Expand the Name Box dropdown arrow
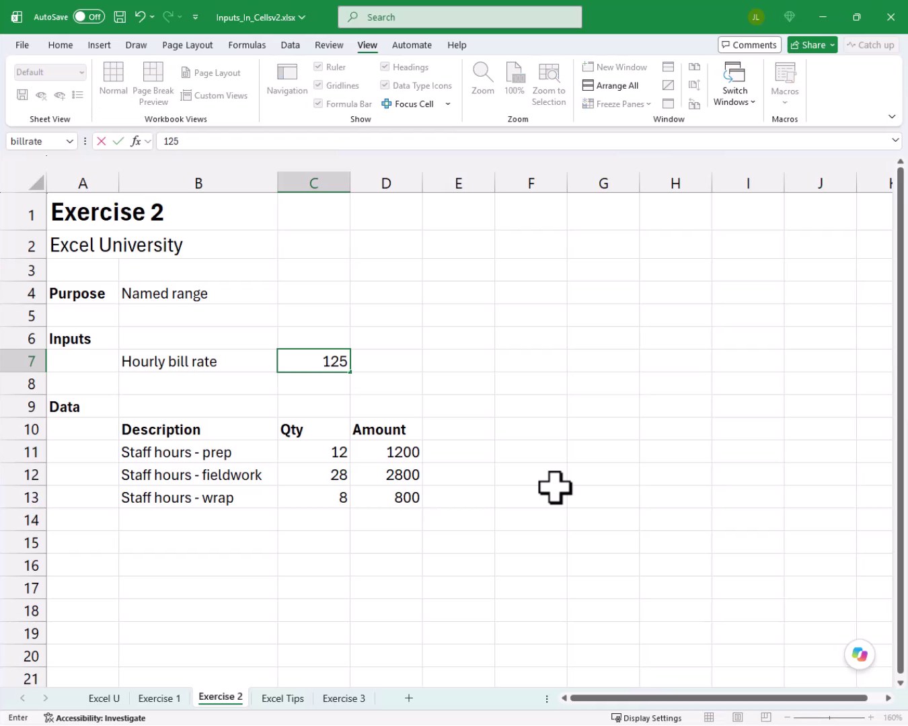This screenshot has height=726, width=908. (69, 141)
